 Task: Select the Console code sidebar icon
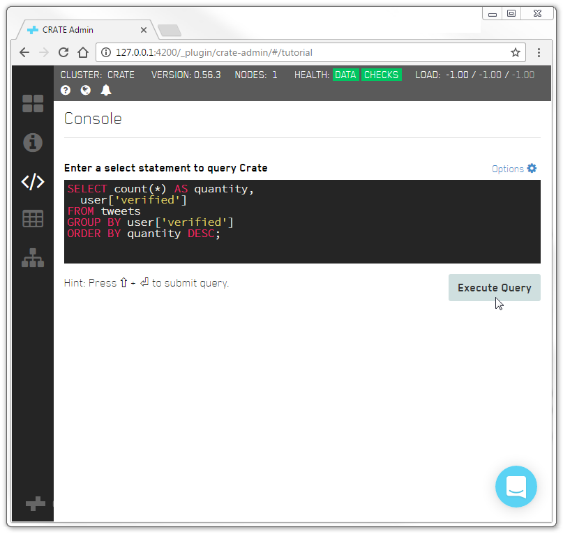[33, 181]
